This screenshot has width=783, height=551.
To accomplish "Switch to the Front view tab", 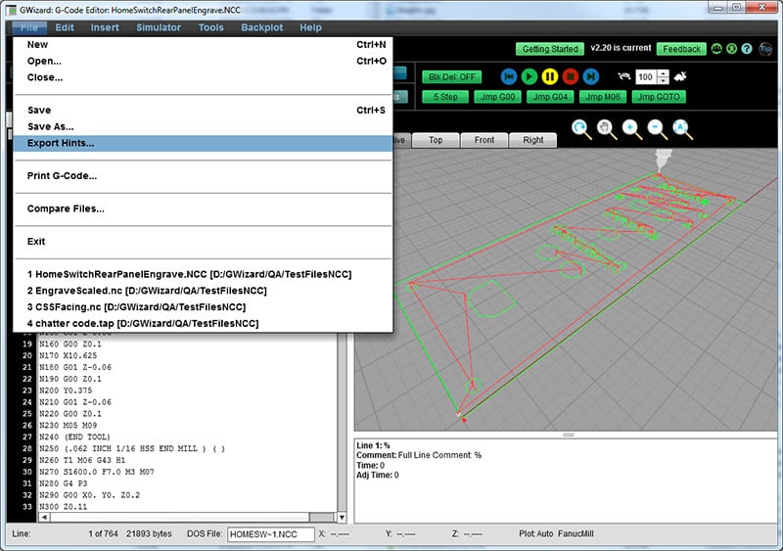I will click(484, 140).
